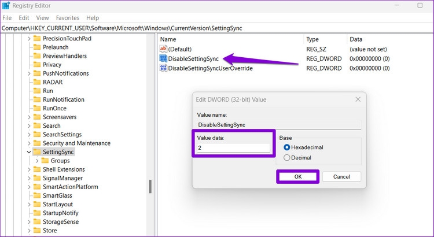Maximize the Registry Editor window
Image resolution: width=434 pixels, height=237 pixels.
click(x=420, y=5)
